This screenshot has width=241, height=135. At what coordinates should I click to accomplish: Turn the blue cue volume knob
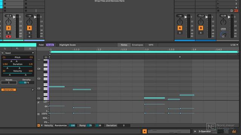[223, 34]
